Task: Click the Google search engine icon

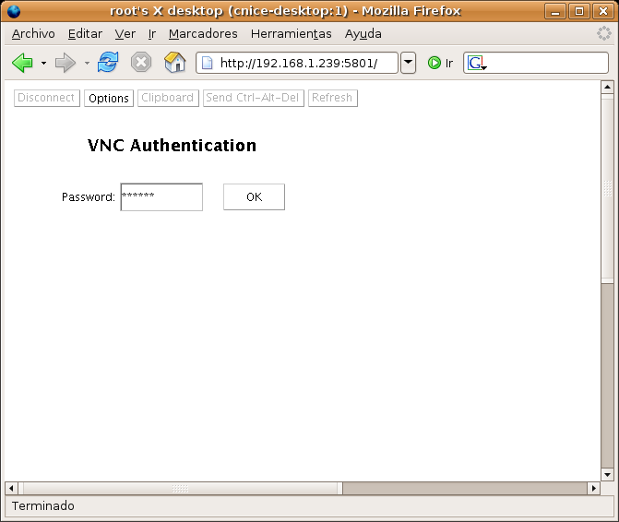Action: (x=475, y=63)
